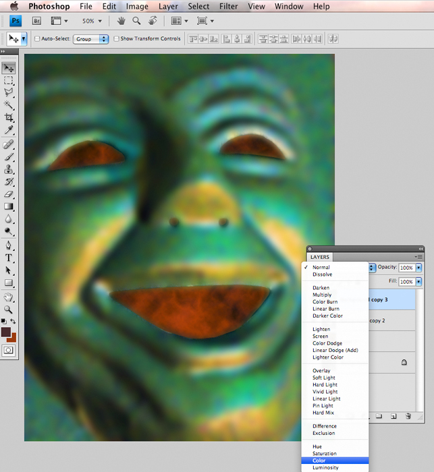Choose Color blend mode
Screen dimensions: 434x472
tap(335, 461)
